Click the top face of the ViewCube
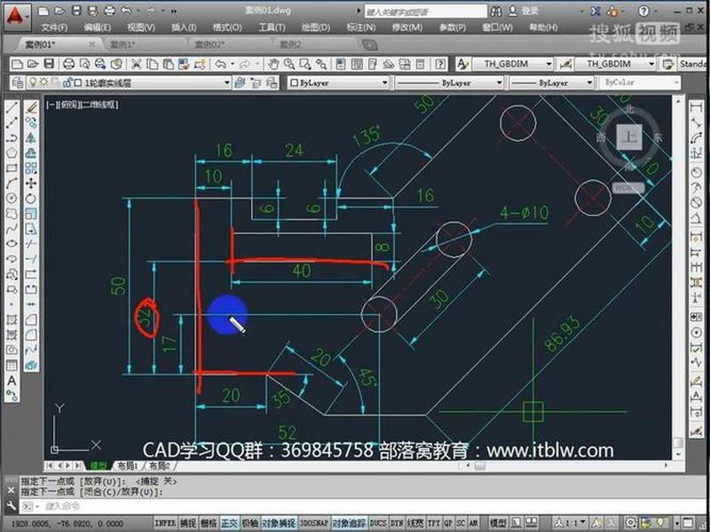Viewport: 710px width, 532px height. click(x=629, y=137)
